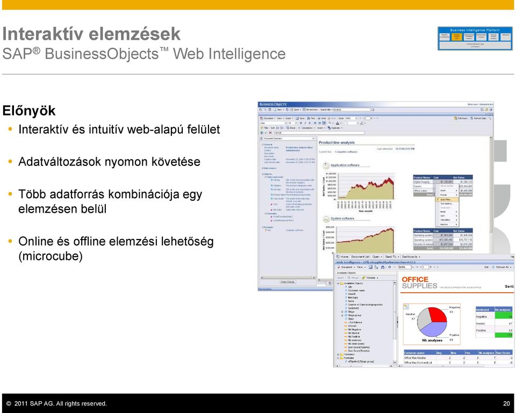The image size is (516, 413).
Task: Collapse the Available Objects folder node
Action: tap(338, 283)
